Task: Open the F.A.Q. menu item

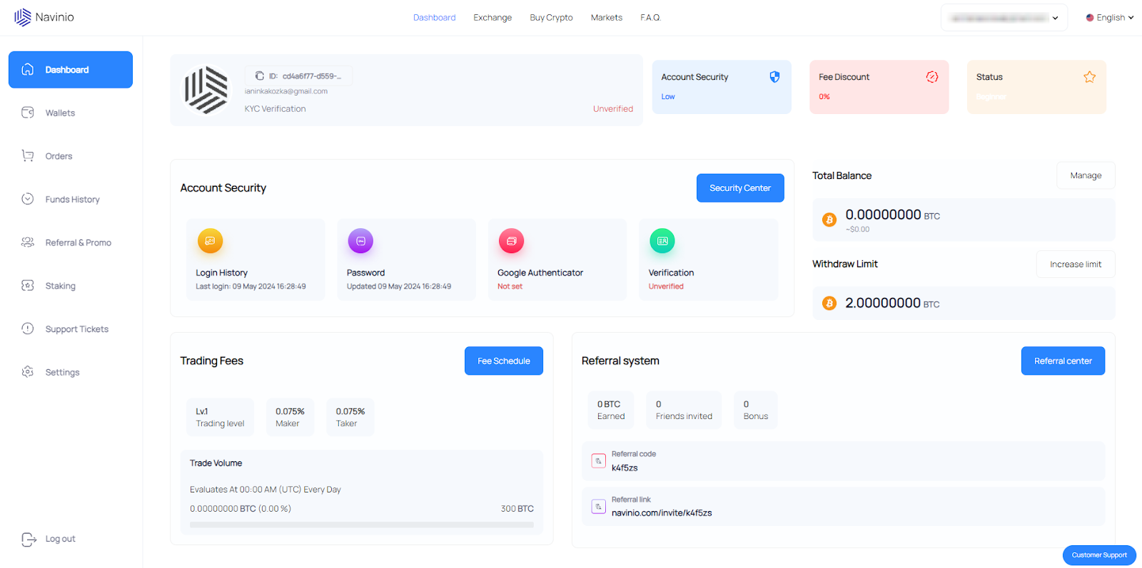Action: [650, 18]
